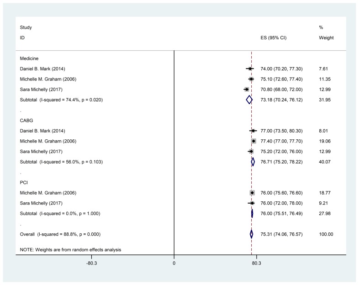The height and width of the screenshot is (285, 359).
Task: Click the Medicine subtotal diamond marker
Action: click(x=249, y=100)
